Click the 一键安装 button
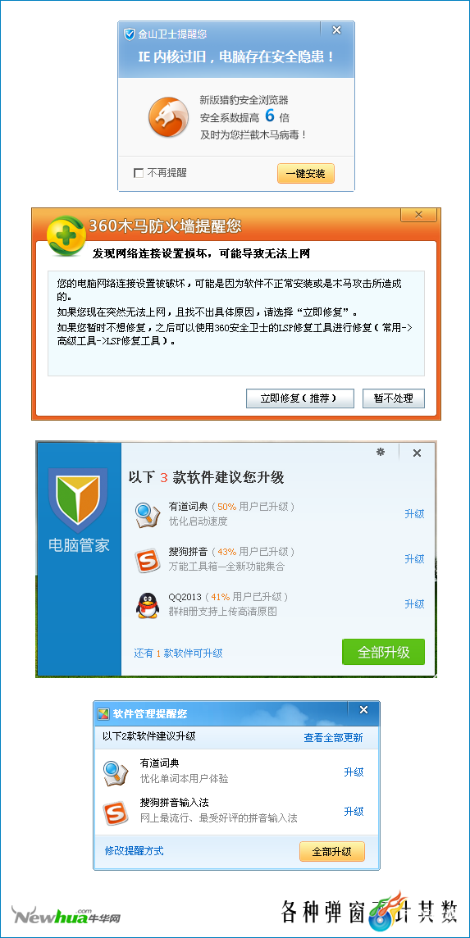470x938 pixels. 305,174
